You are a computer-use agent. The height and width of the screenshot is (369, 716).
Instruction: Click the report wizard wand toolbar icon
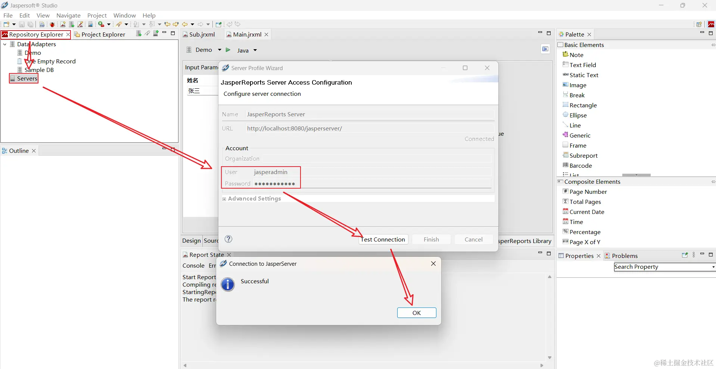(x=80, y=24)
